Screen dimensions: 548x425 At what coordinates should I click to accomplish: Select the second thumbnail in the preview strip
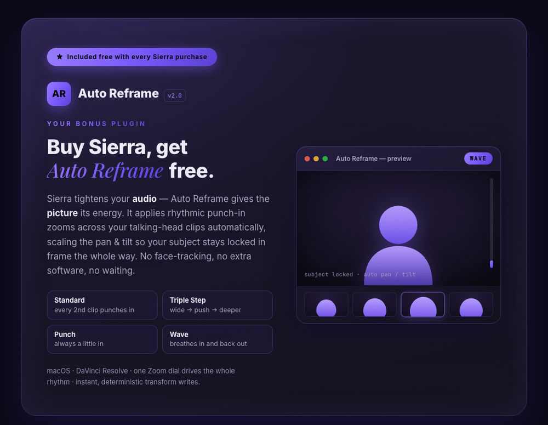(x=374, y=305)
